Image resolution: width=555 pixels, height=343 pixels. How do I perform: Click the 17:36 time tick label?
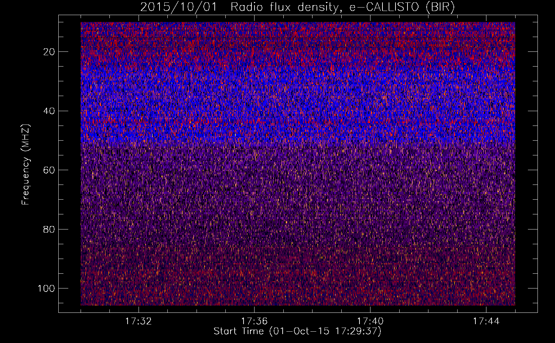pos(254,321)
